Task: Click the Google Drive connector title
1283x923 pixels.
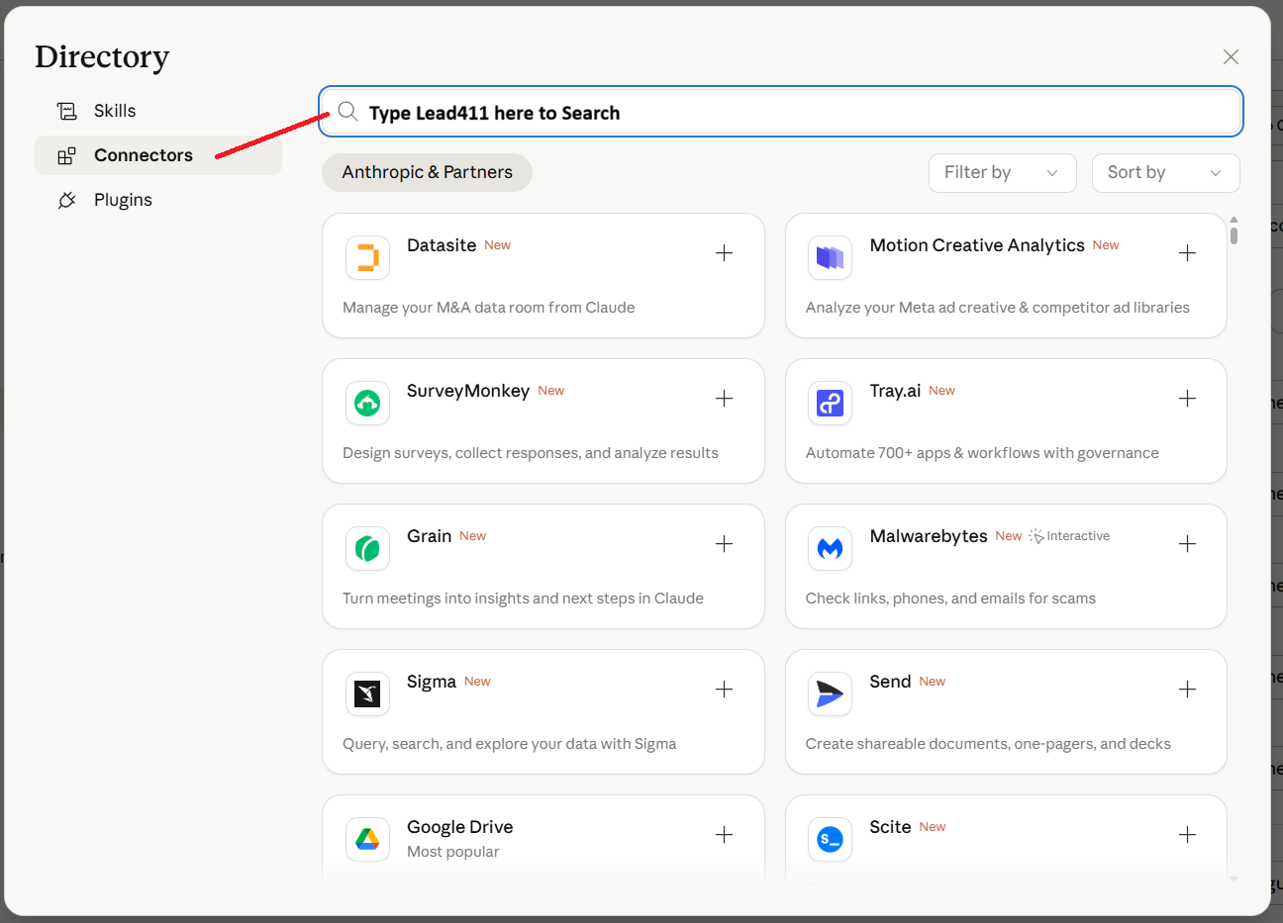Action: pyautogui.click(x=459, y=827)
